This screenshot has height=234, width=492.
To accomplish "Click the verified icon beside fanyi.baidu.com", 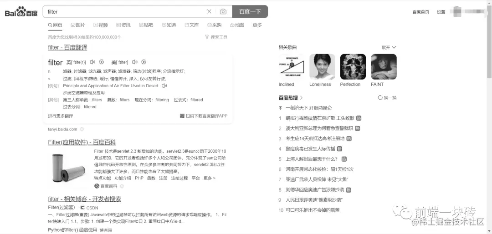I will click(82, 129).
